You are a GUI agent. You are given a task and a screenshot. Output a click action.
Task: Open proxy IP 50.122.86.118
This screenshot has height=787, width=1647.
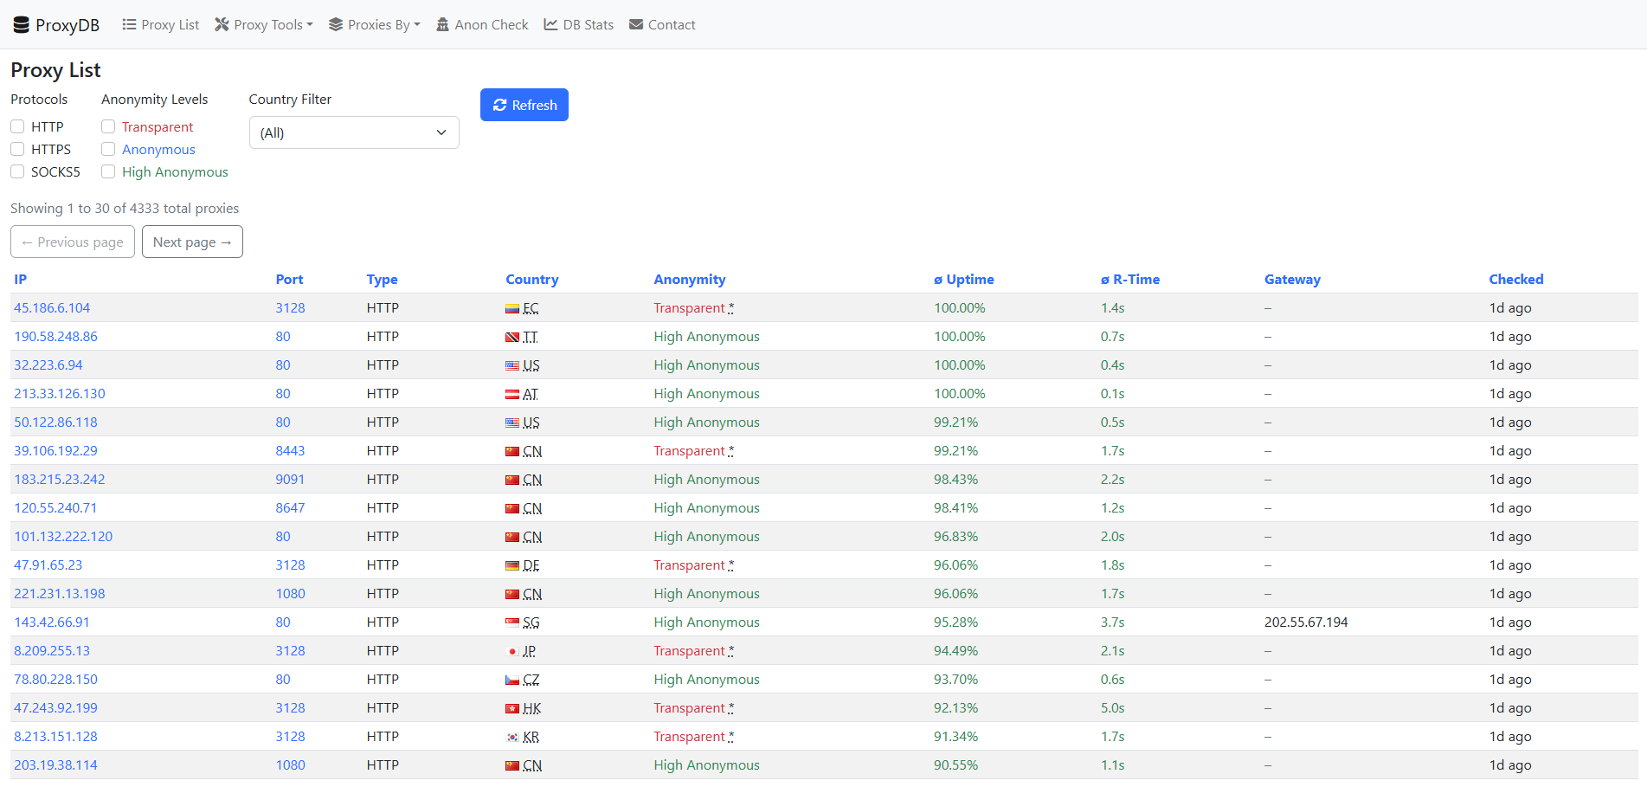pos(55,422)
